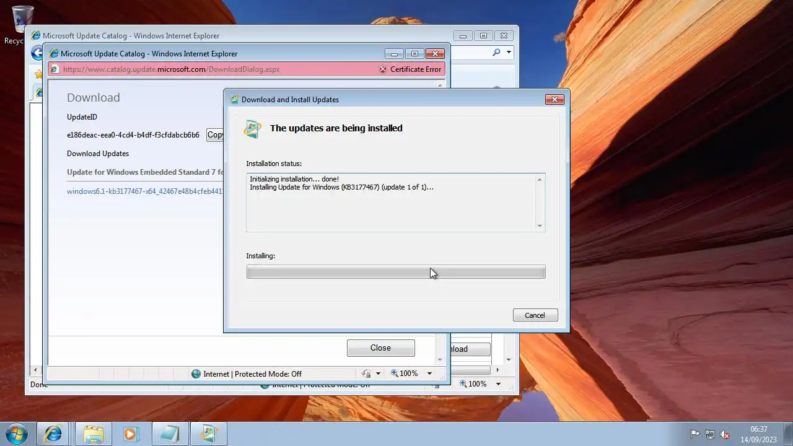Click the Internet zone globe icon in front status bar

pos(196,374)
